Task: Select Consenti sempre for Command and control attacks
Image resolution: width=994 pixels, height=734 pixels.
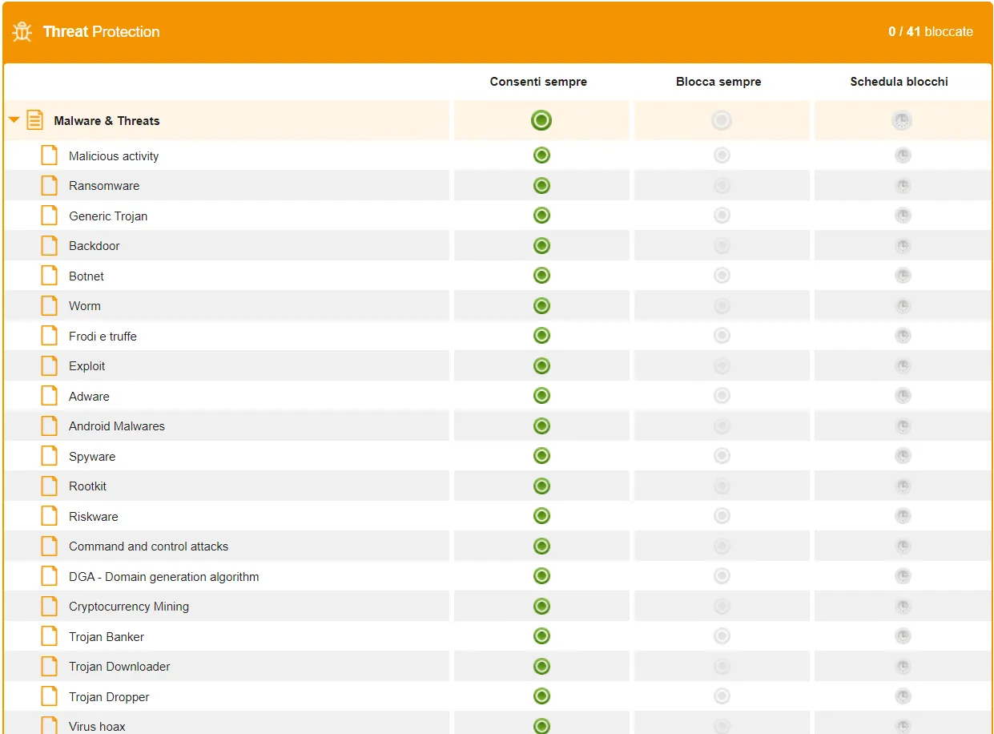Action: (x=541, y=546)
